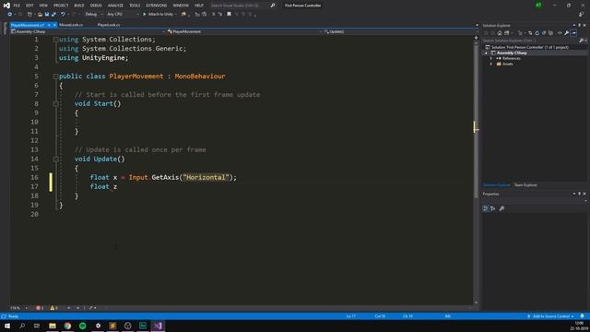
Task: Open File Explorer from the taskbar
Action: (53, 326)
